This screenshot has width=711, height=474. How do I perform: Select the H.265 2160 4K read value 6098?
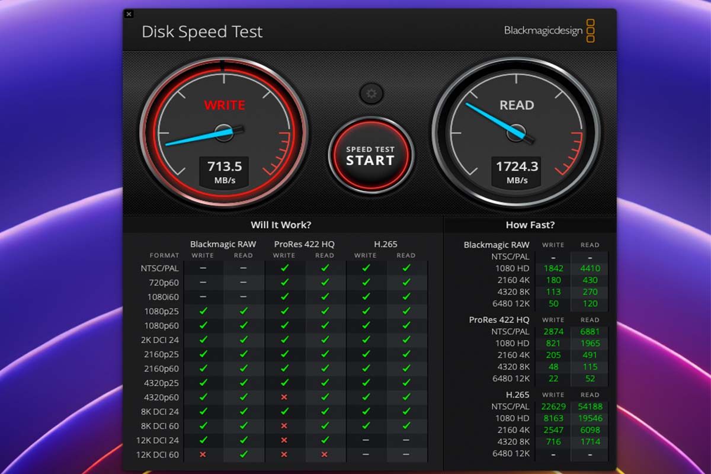(x=590, y=430)
